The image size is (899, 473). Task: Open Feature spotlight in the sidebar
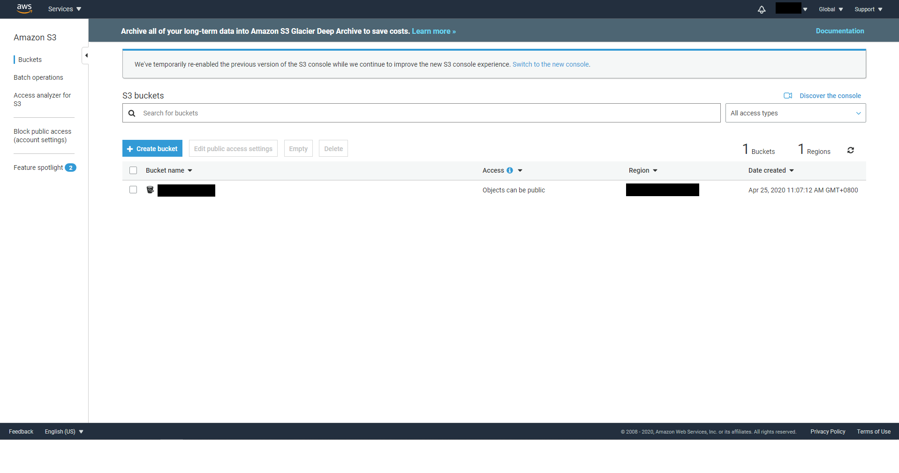[x=38, y=168]
